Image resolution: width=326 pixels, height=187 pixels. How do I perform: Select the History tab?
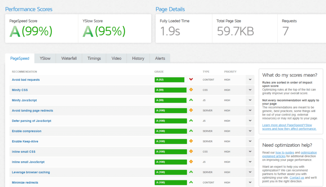(138, 58)
